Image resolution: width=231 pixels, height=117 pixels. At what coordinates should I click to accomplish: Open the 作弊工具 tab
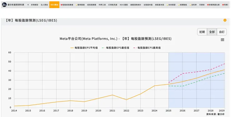pos(102,5)
